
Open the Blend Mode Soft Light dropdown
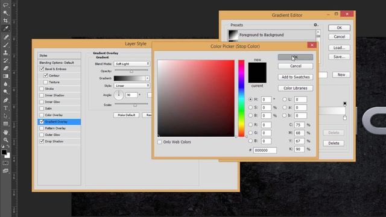coord(131,64)
